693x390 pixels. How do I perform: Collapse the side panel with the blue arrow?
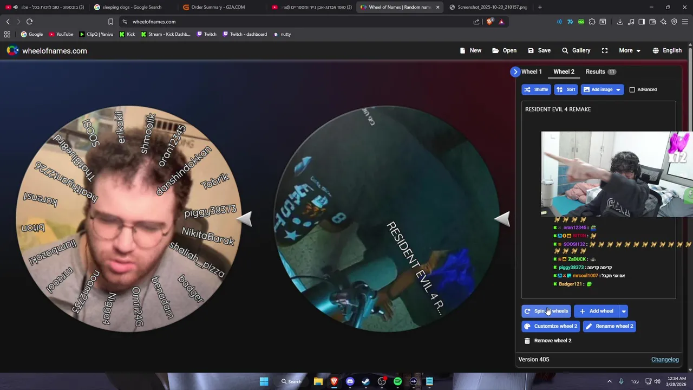tap(515, 71)
